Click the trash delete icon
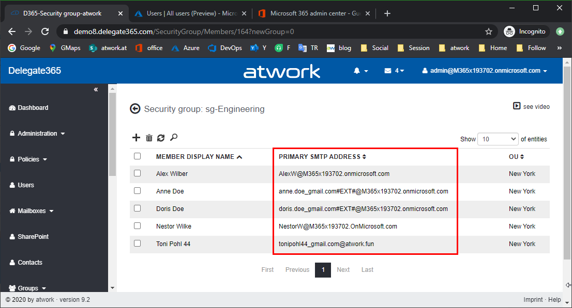572x308 pixels. [x=149, y=138]
